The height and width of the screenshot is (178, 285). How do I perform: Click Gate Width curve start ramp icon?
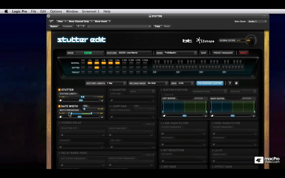coord(61,117)
